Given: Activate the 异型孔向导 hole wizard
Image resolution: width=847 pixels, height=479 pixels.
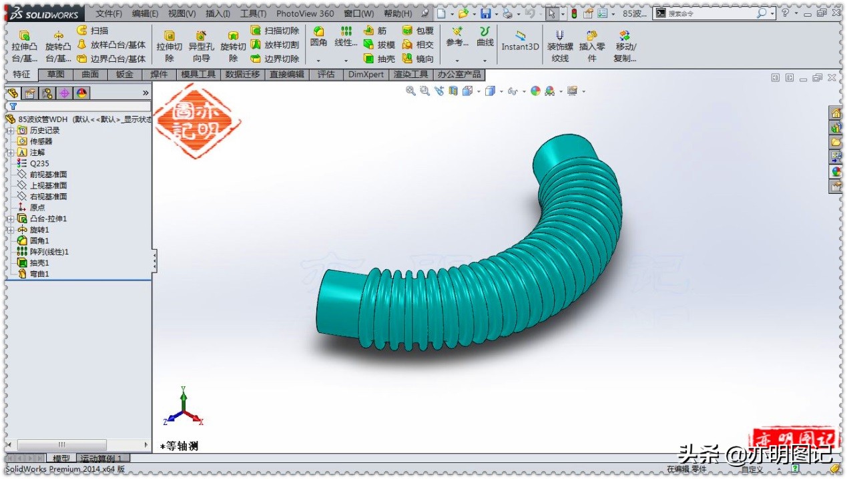Looking at the screenshot, I should pyautogui.click(x=200, y=42).
